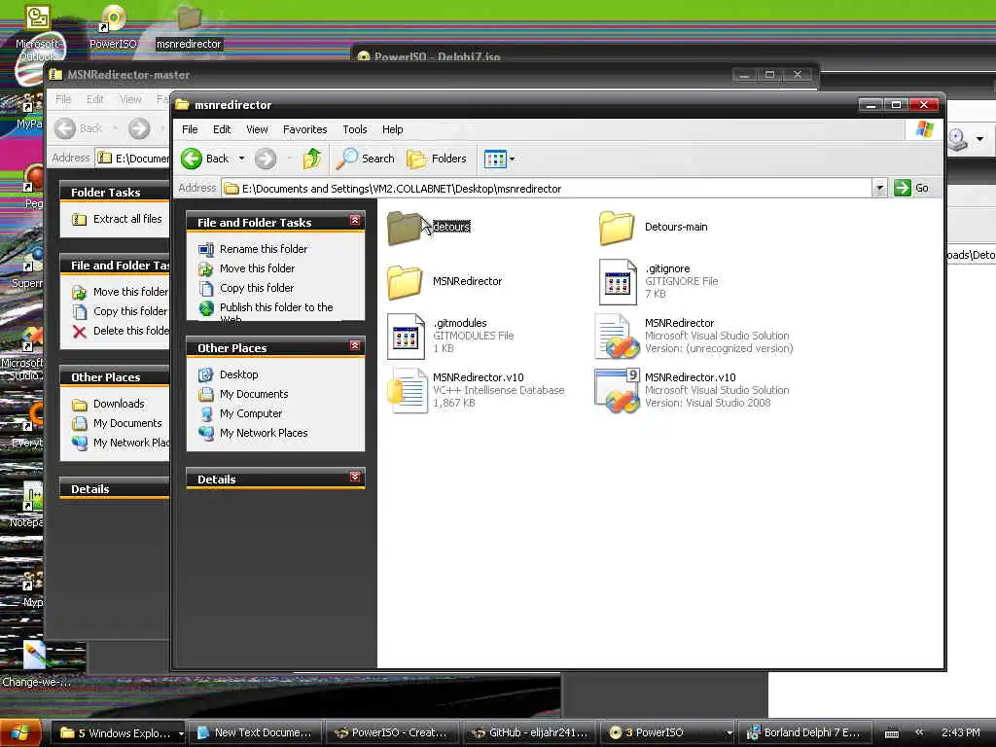The image size is (996, 747).
Task: Switch to PowerISO - Create taskbar item
Action: (x=391, y=733)
